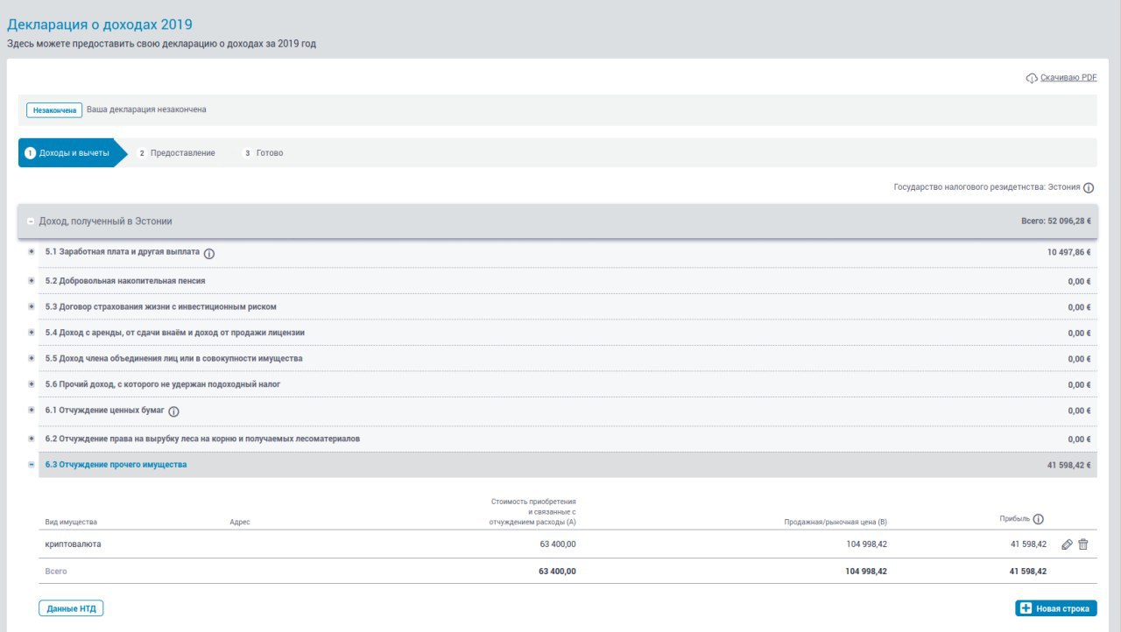Expand 6.1 Отчуждение ценных бумаг
The height and width of the screenshot is (632, 1121).
pos(32,411)
